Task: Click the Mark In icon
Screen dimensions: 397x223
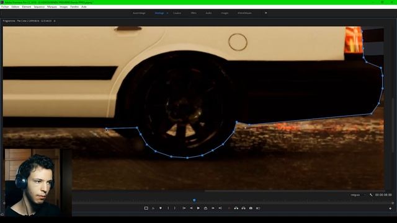Action: (168, 208)
